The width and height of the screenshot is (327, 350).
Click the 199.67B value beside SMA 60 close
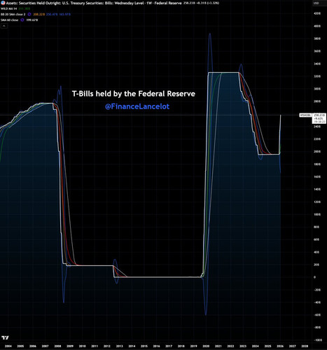point(32,20)
